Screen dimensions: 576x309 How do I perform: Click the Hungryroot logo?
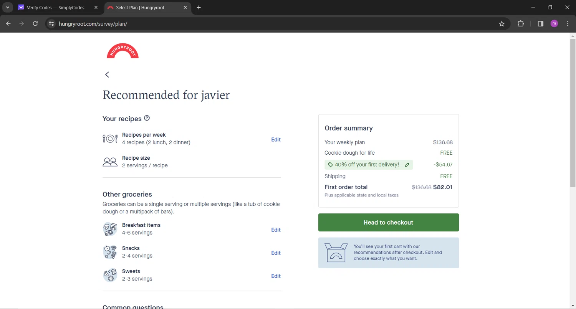[122, 51]
